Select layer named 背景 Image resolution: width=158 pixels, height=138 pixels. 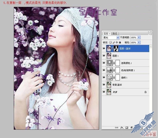115,92
